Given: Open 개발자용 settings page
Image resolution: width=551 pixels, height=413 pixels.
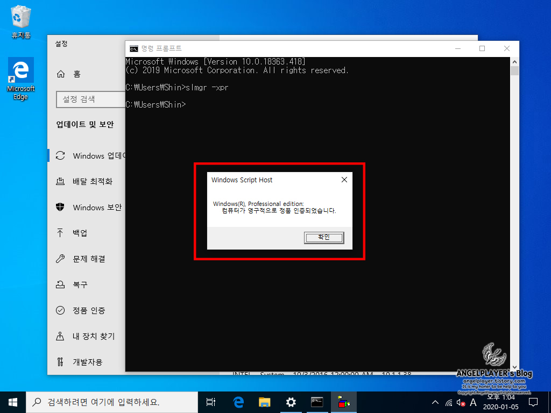Looking at the screenshot, I should click(87, 362).
